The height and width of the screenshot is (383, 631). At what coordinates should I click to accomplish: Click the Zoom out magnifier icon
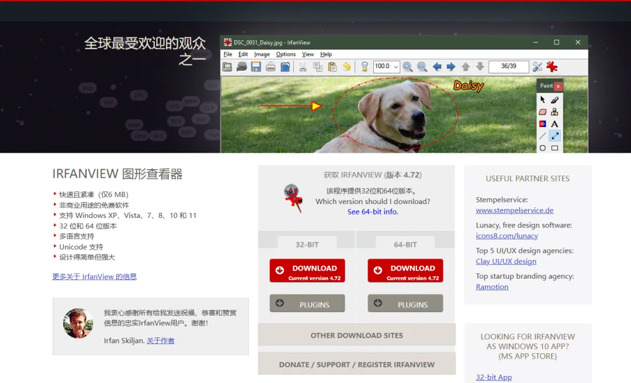[x=422, y=66]
